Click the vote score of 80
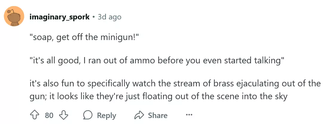 pos(49,115)
